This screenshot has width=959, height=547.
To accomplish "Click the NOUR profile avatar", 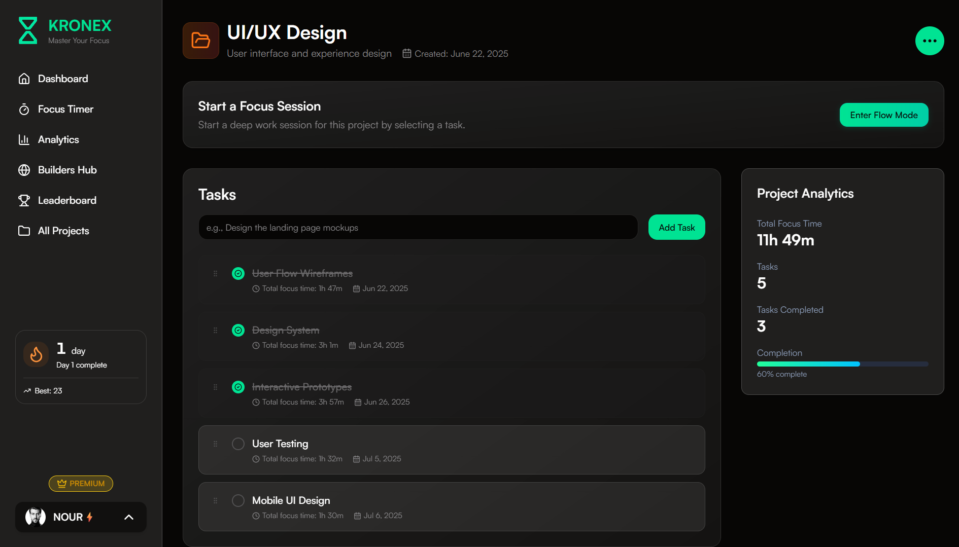I will [36, 517].
